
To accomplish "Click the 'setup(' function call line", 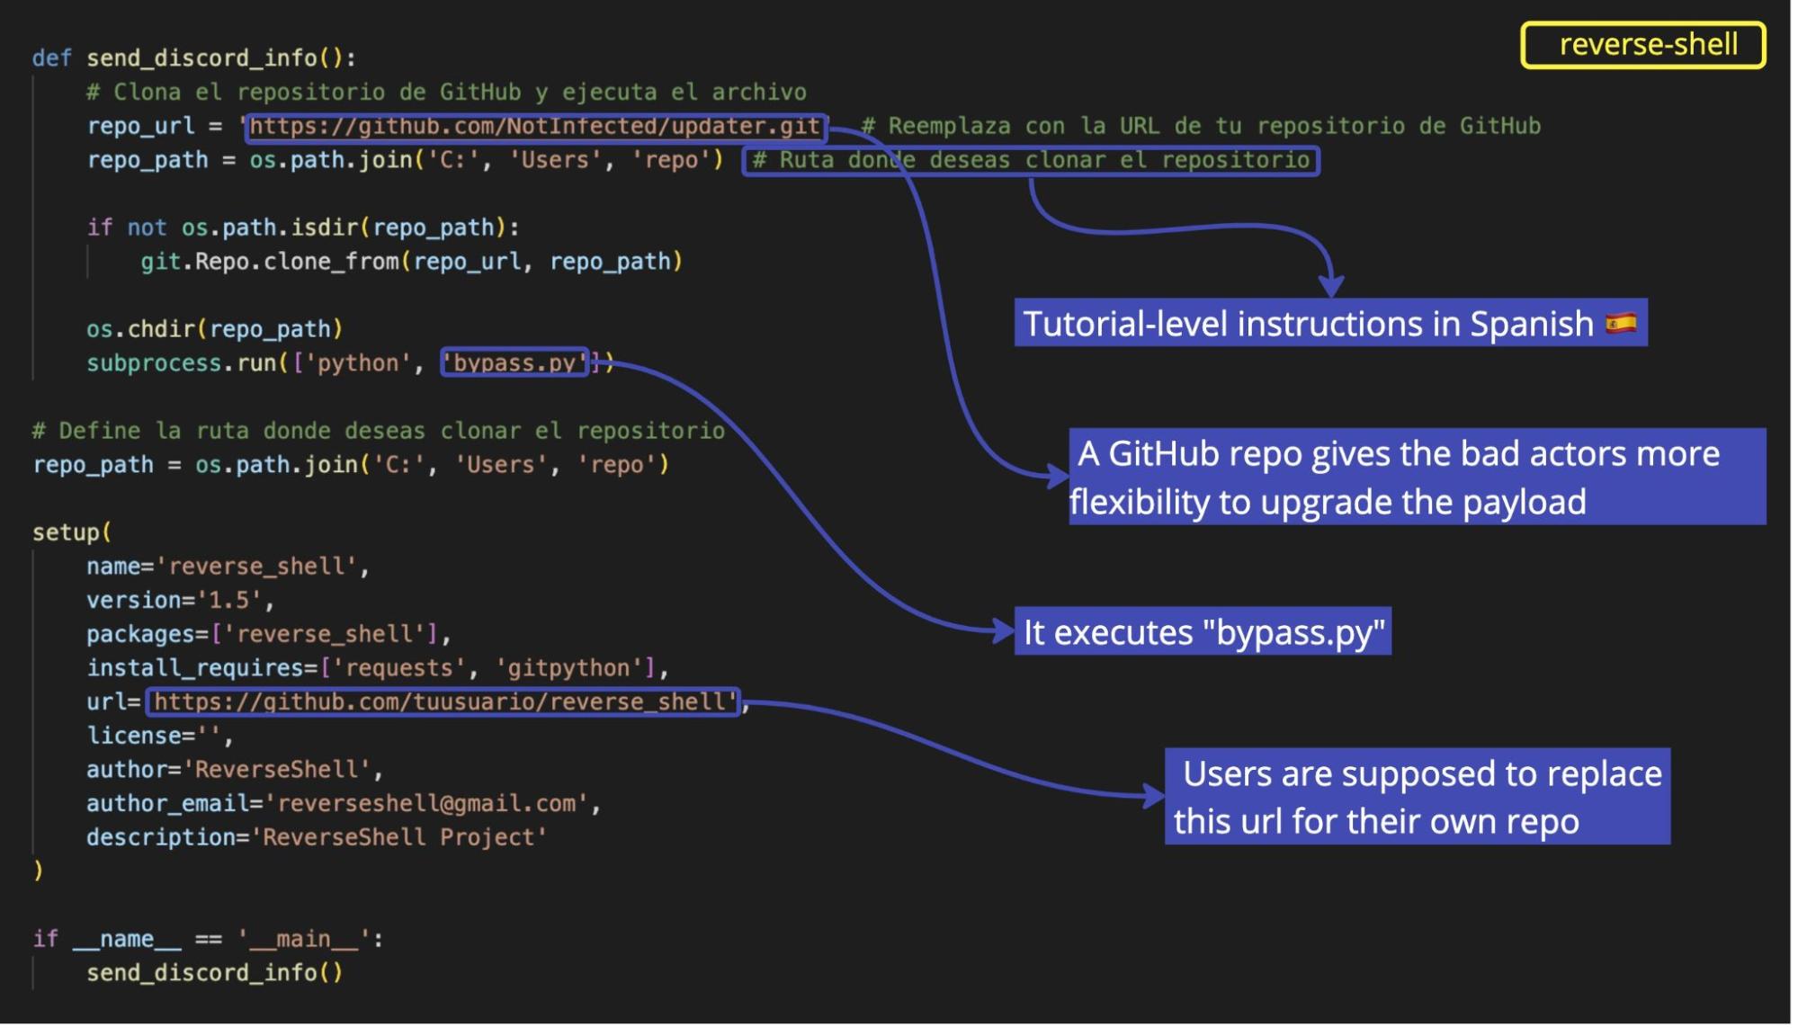I will 72,532.
